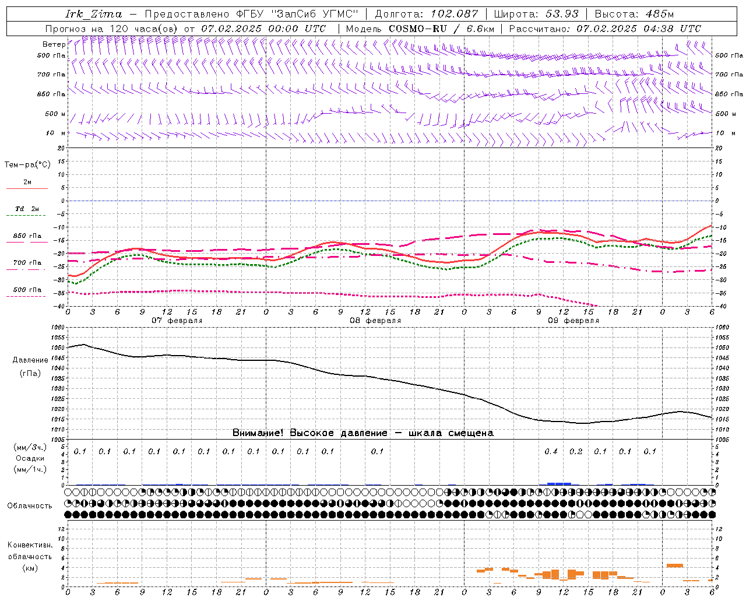Screen dimensions: 746x597
Task: Click the '09 февраля' date label
Action: (x=573, y=321)
